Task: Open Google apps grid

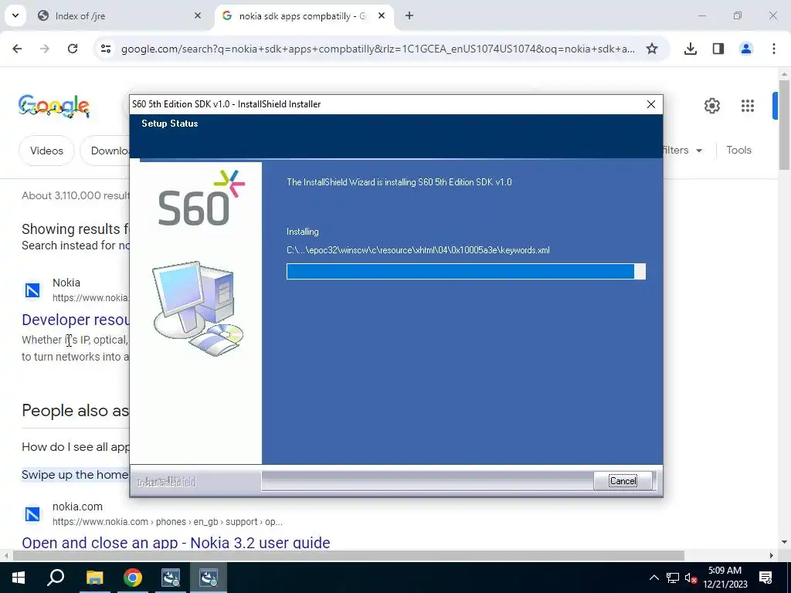Action: click(747, 106)
